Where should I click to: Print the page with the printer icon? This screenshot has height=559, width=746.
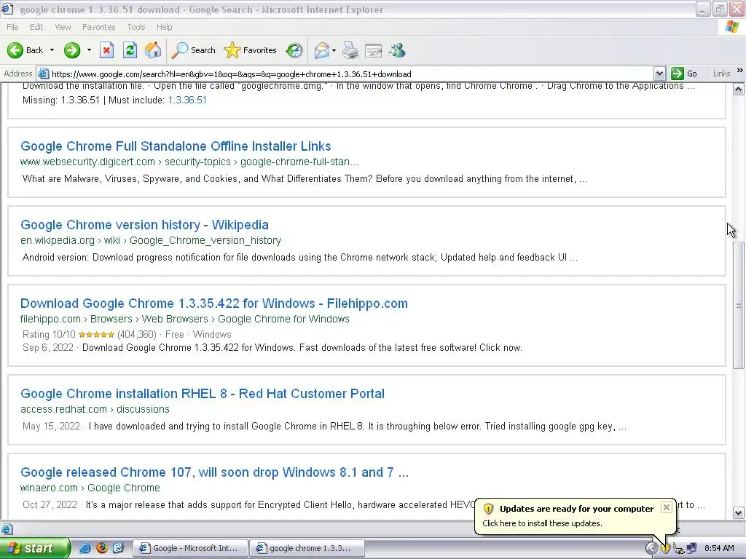(350, 50)
